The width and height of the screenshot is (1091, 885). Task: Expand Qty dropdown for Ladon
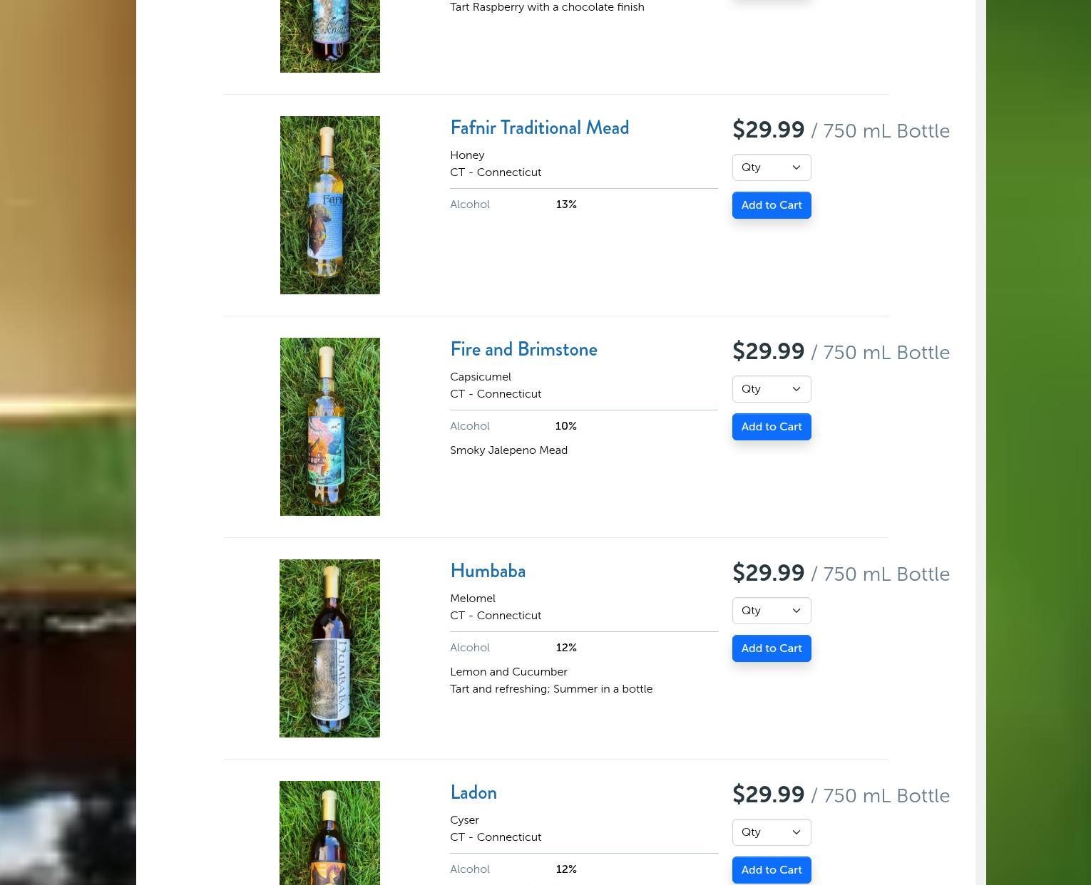pyautogui.click(x=772, y=832)
